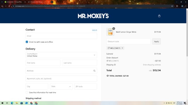
Task: Click the address search magnifier icon
Action: (x=94, y=71)
